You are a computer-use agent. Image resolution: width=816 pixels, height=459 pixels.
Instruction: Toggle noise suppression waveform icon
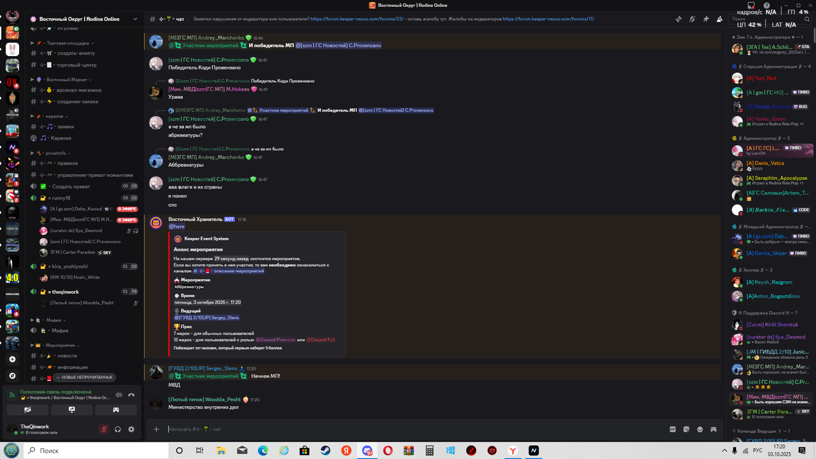click(119, 395)
